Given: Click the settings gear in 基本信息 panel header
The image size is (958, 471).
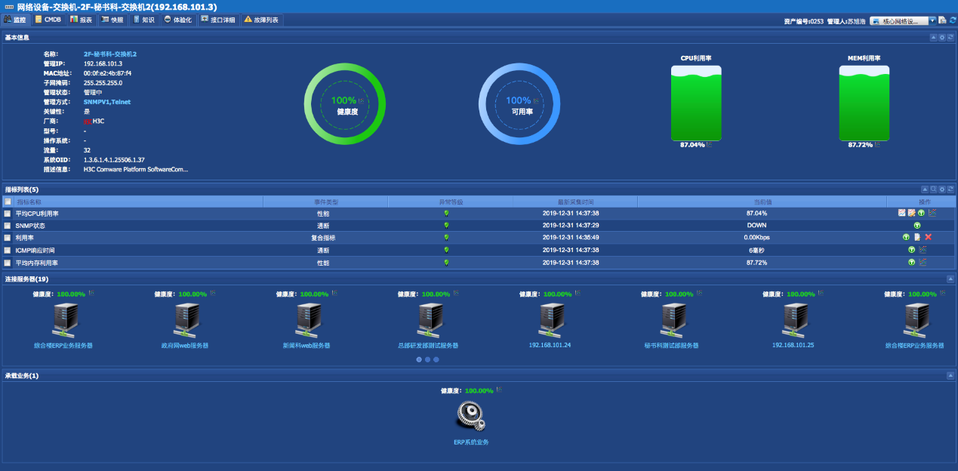Looking at the screenshot, I should 942,37.
